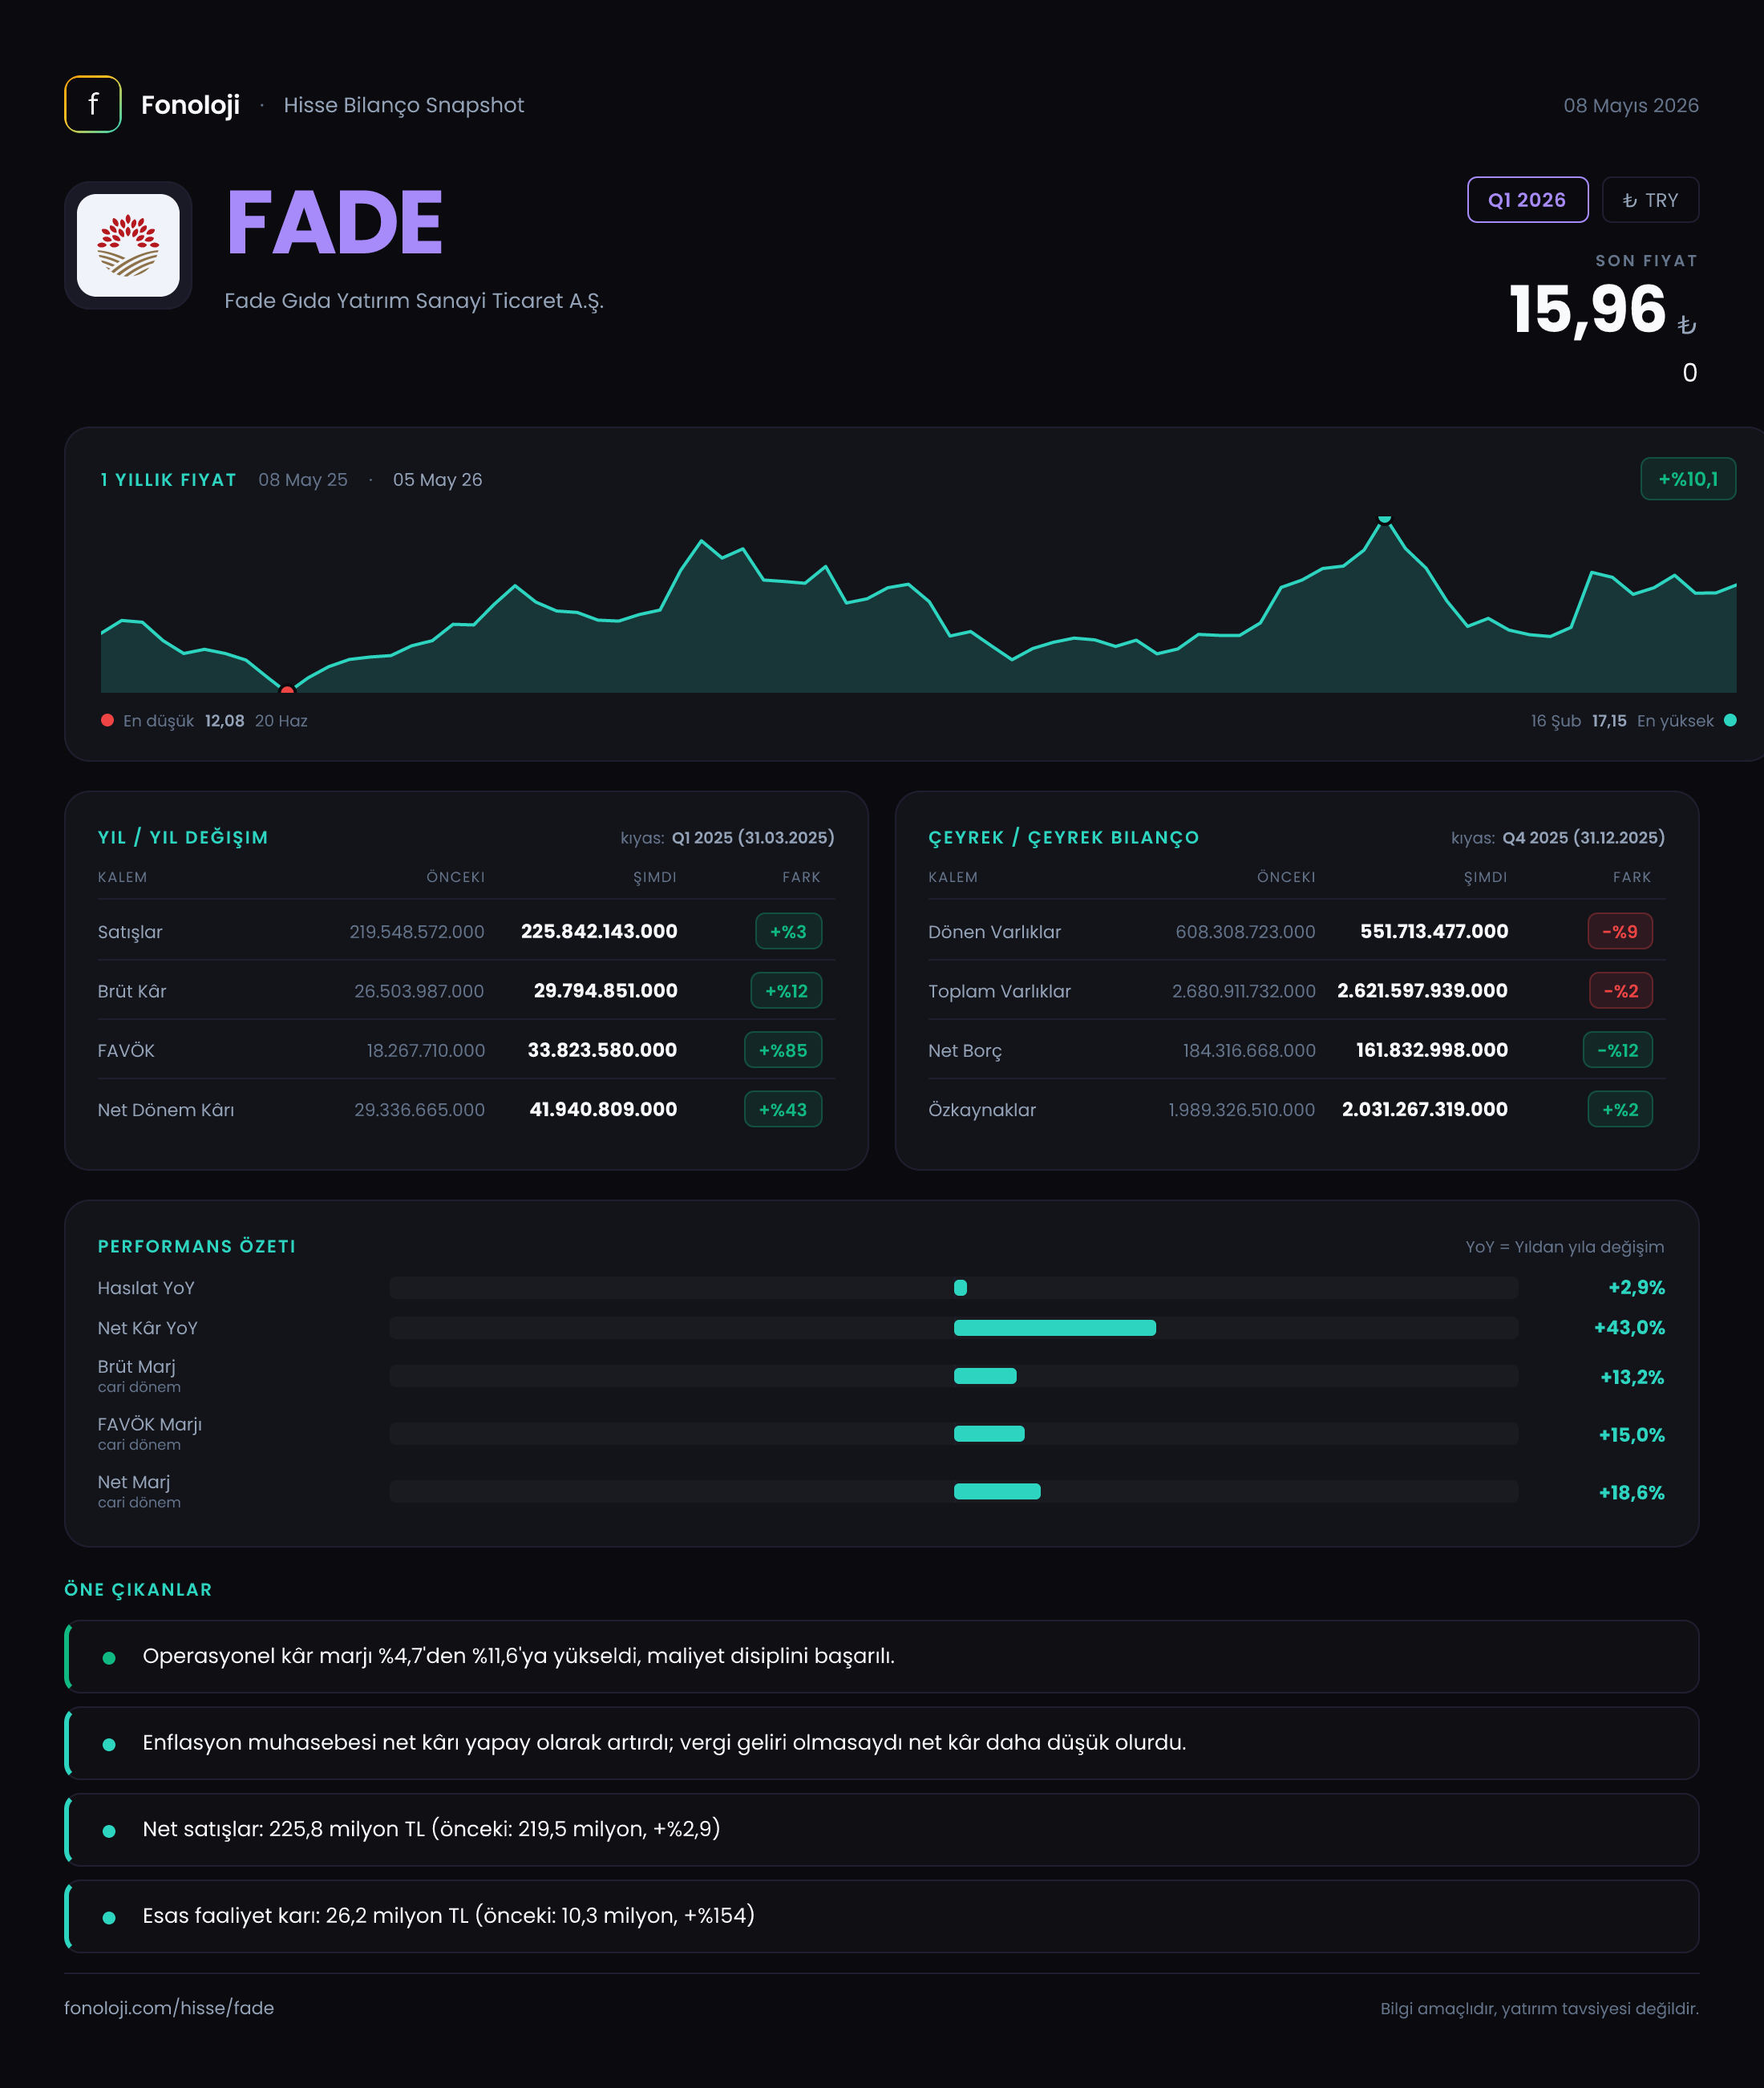Click the Operasyonel kâr marjı highlight card
The image size is (1764, 2088).
click(882, 1656)
